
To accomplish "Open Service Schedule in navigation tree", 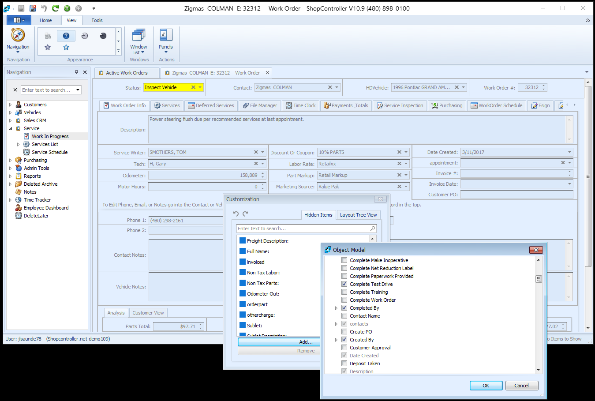I will 50,152.
